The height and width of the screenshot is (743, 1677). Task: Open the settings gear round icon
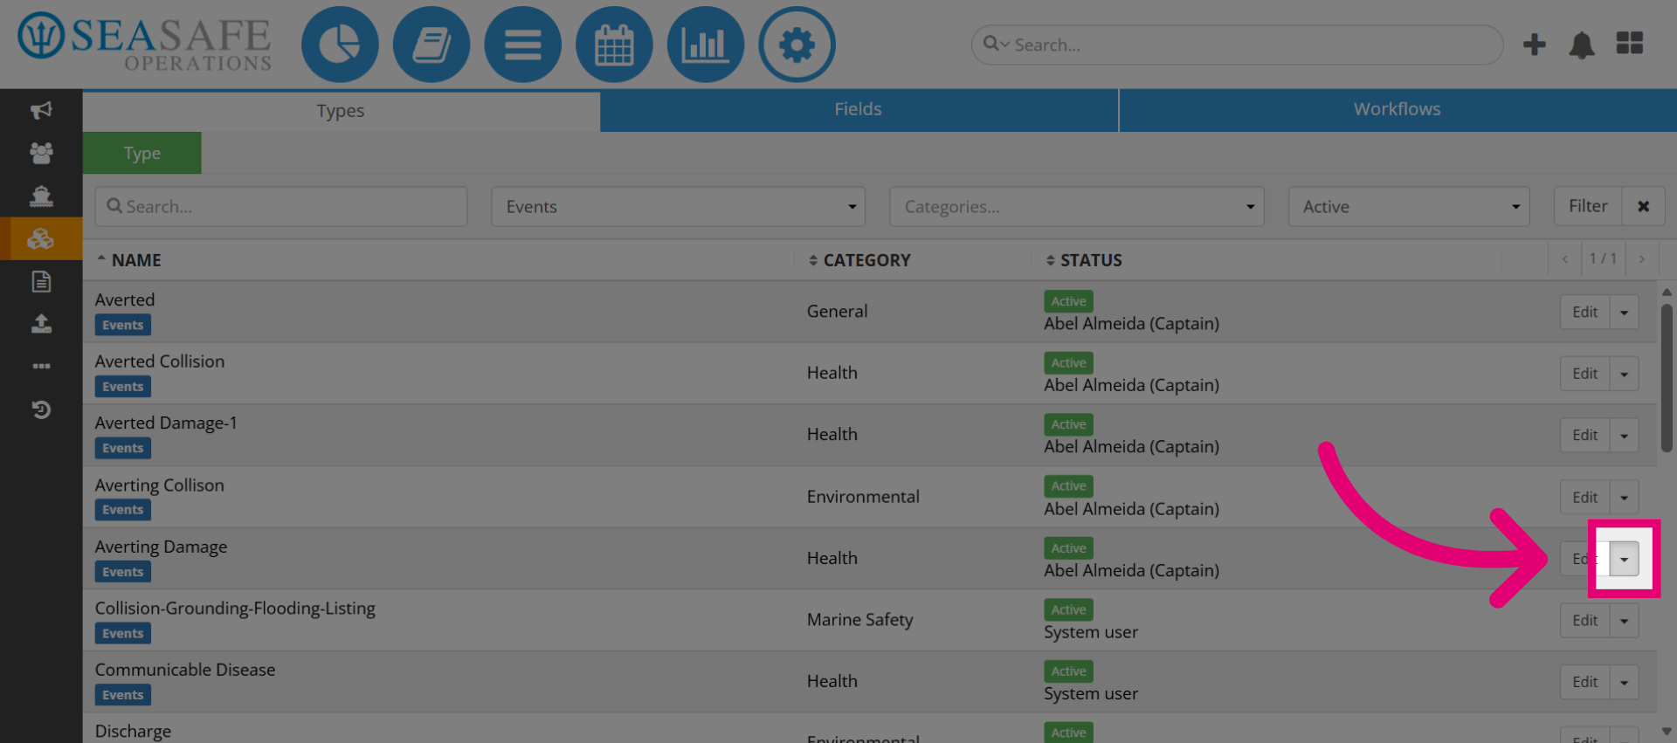click(797, 45)
